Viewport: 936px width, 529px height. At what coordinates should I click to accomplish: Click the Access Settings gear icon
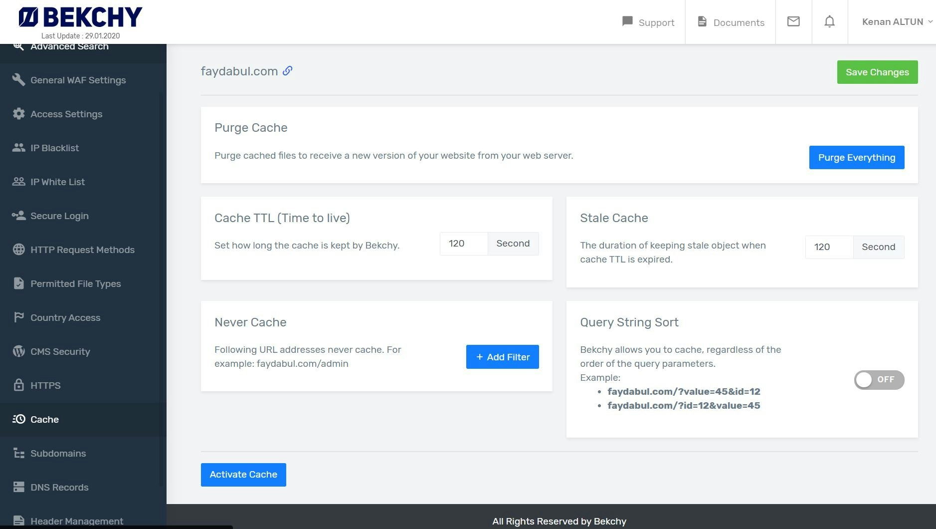coord(18,114)
